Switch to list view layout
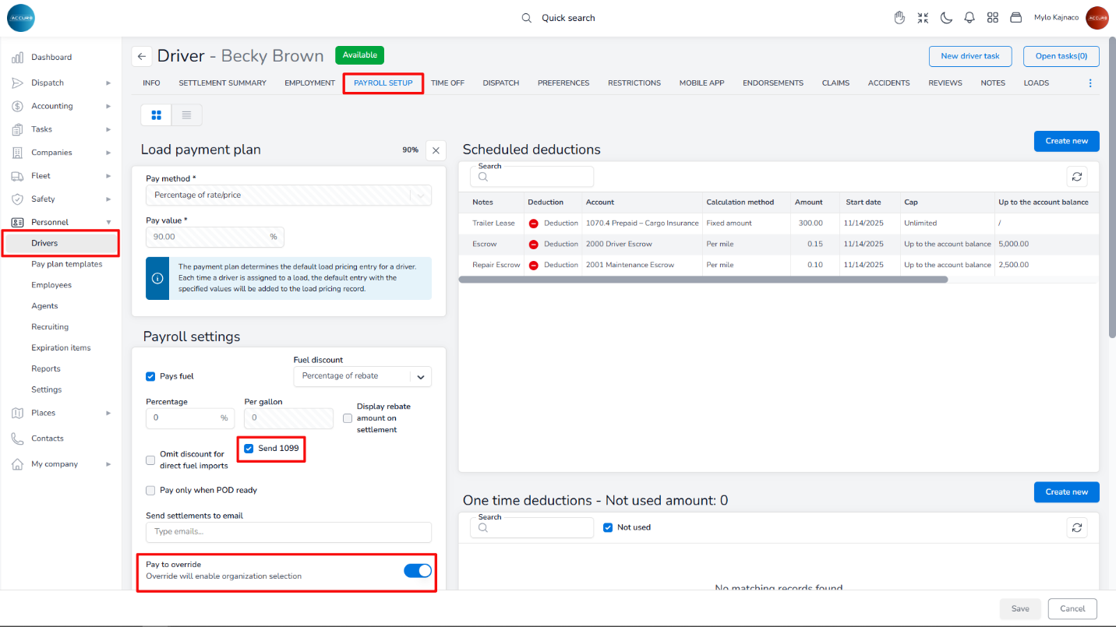The height and width of the screenshot is (627, 1116). click(x=186, y=115)
